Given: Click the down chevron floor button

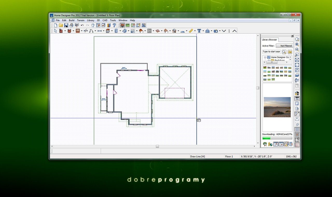Looking at the screenshot, I should click(224, 31).
